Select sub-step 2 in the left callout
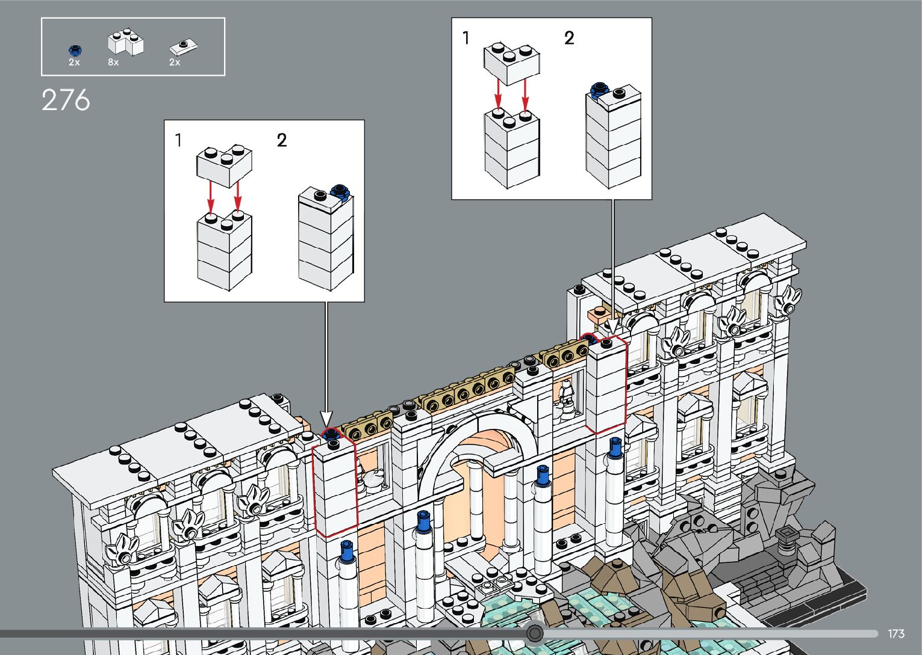 (x=282, y=140)
